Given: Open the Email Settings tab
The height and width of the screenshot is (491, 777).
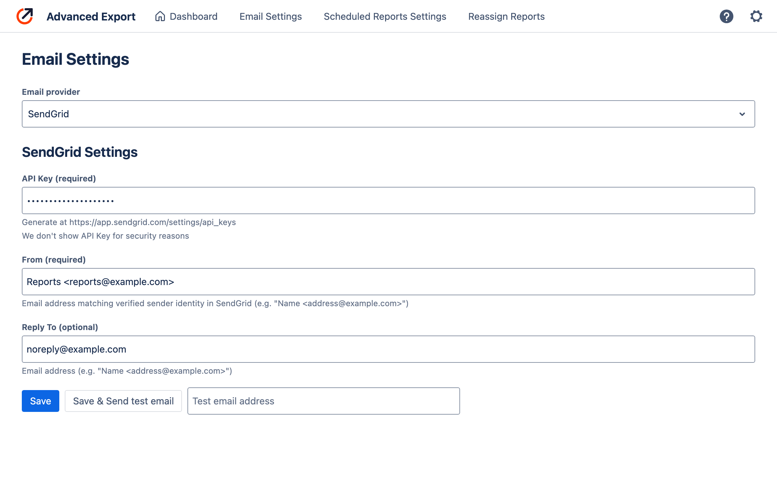Looking at the screenshot, I should (x=271, y=16).
